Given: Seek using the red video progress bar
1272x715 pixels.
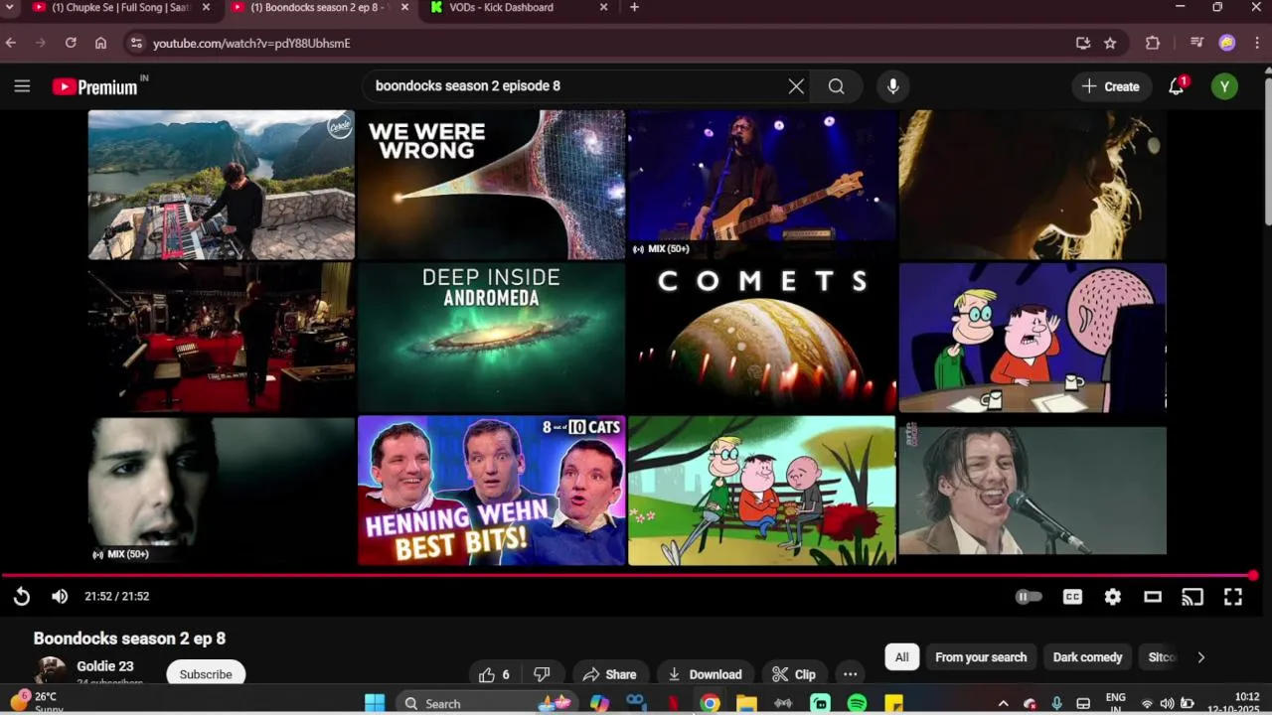Looking at the screenshot, I should tap(628, 576).
